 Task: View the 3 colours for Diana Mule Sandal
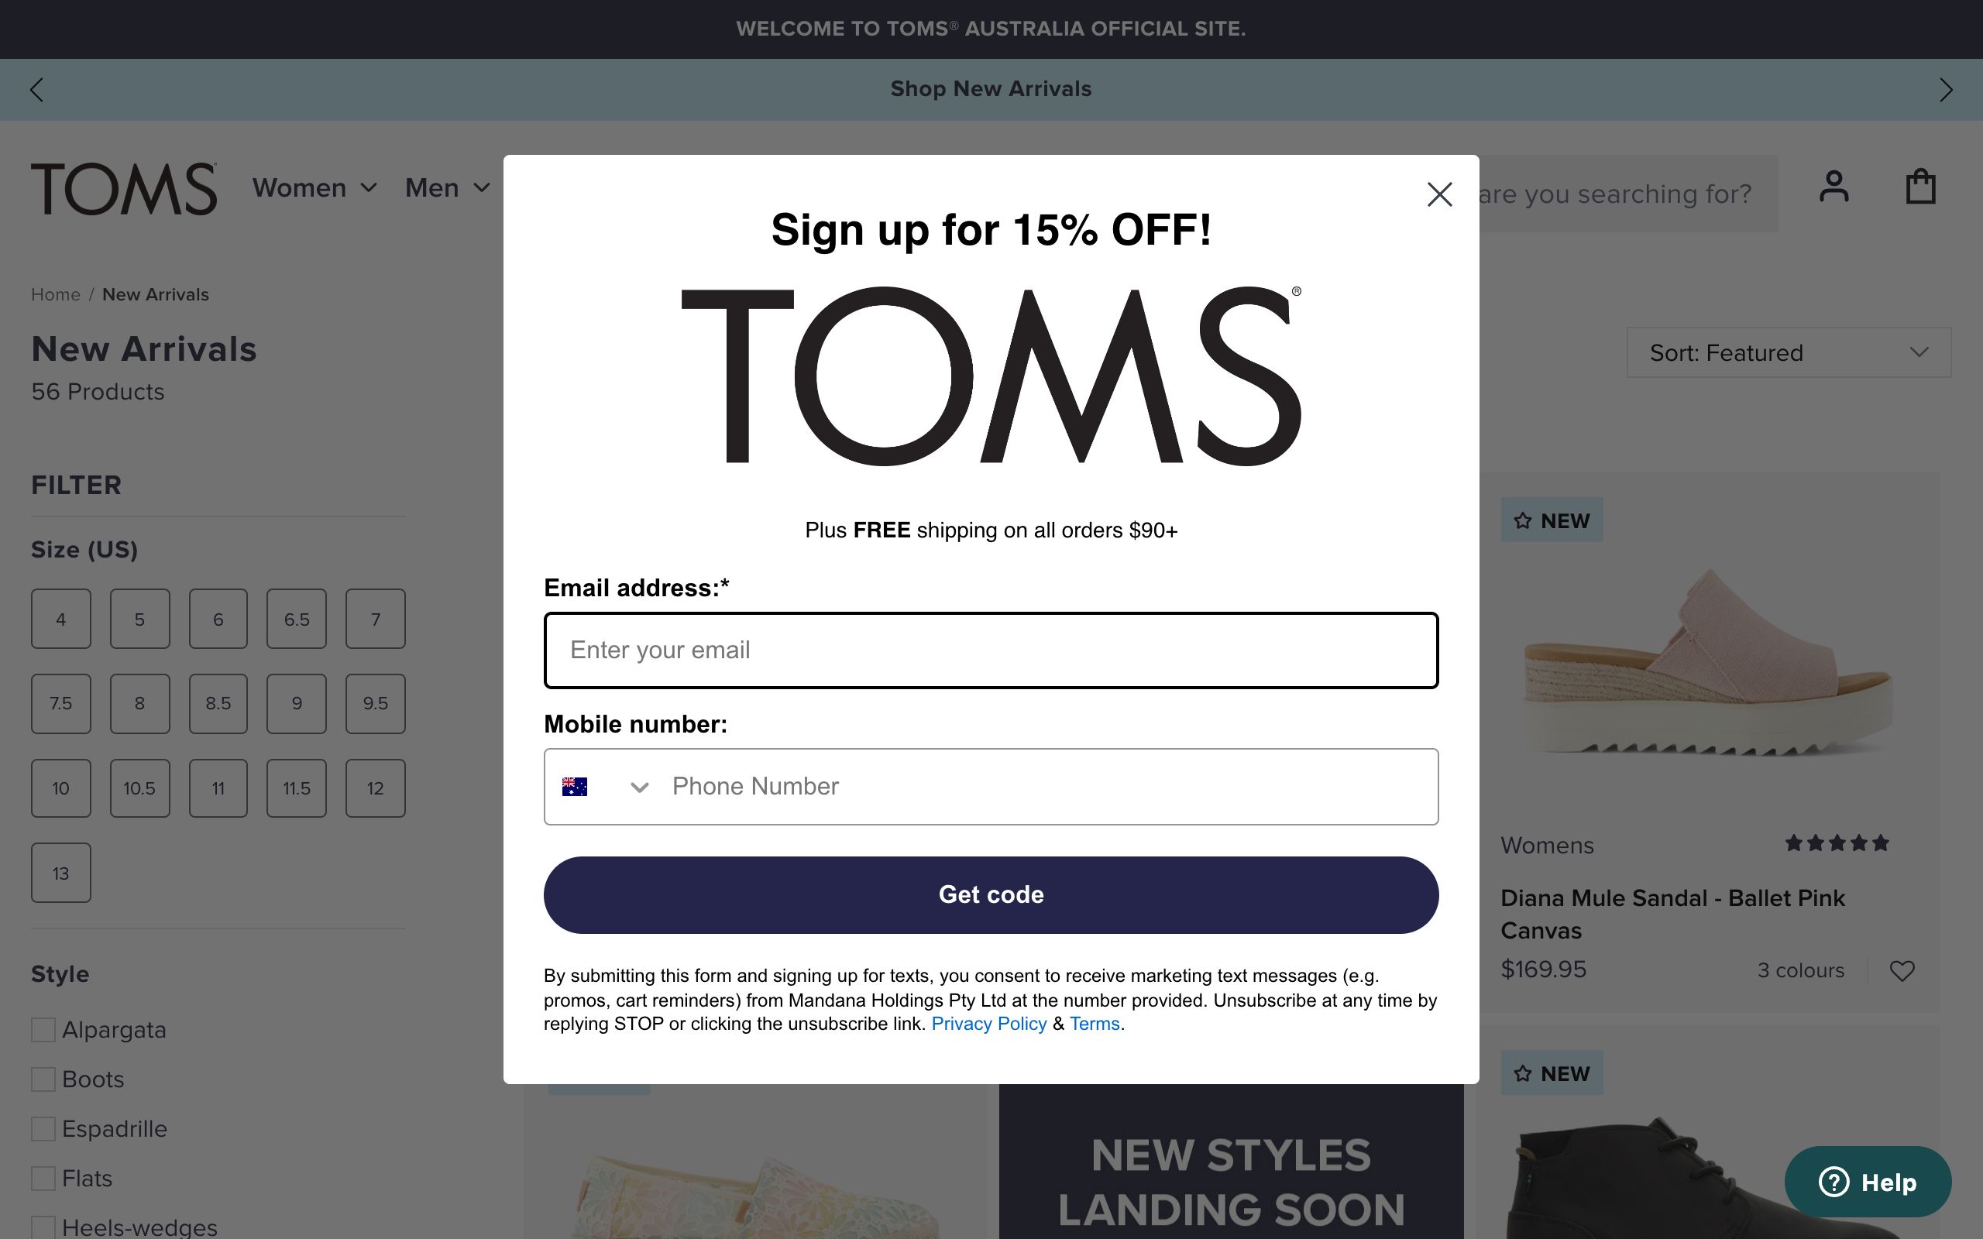click(1799, 970)
